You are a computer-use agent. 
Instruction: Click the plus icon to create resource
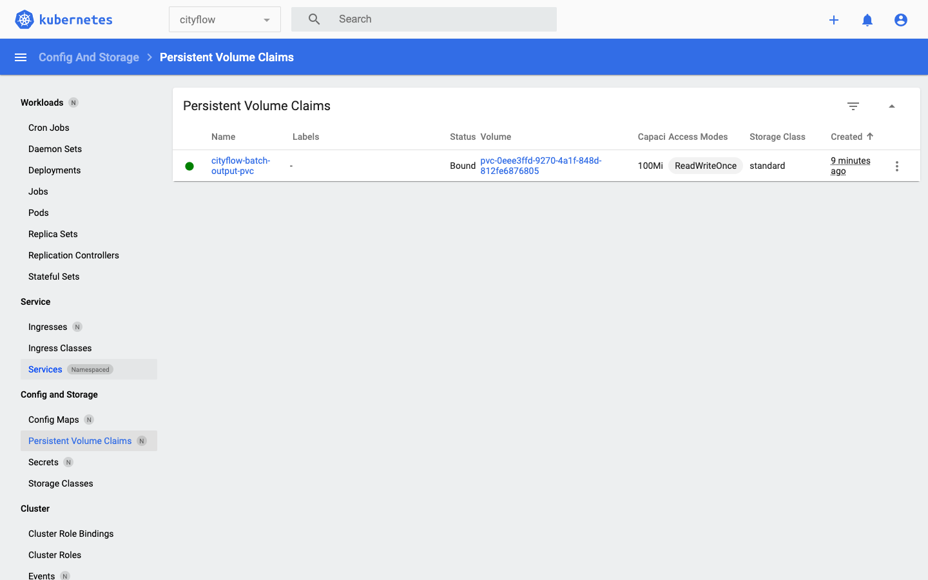pyautogui.click(x=834, y=20)
